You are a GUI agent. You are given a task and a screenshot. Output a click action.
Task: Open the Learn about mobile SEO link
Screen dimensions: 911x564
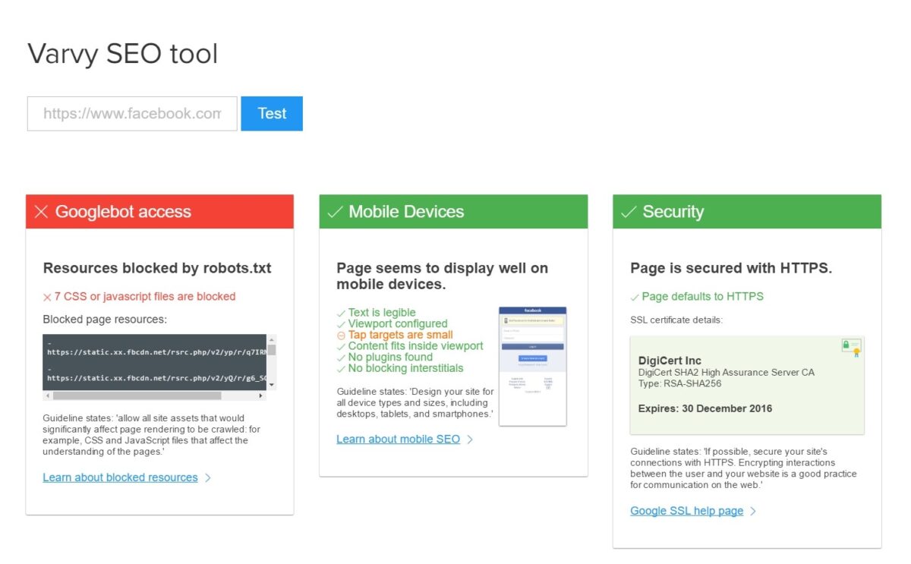click(398, 439)
